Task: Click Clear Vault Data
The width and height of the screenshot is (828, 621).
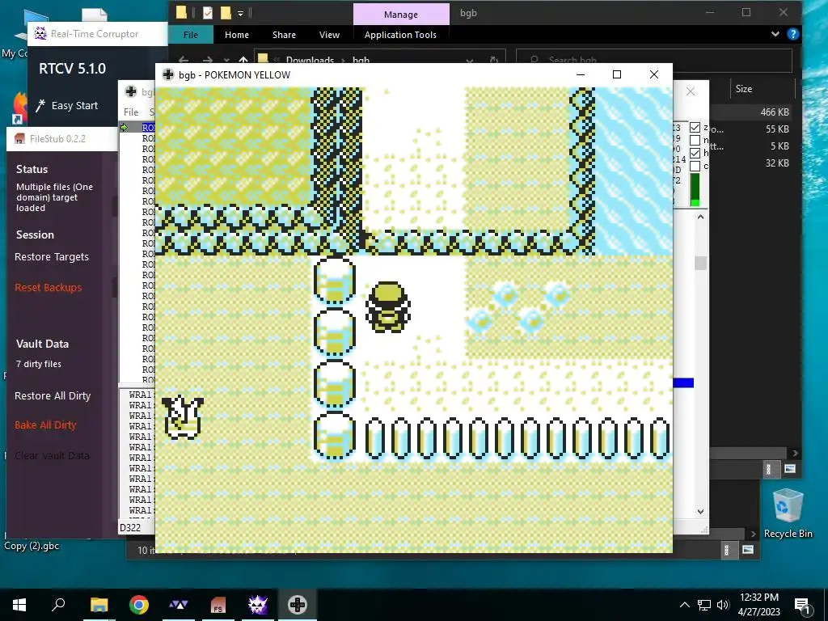Action: (52, 455)
